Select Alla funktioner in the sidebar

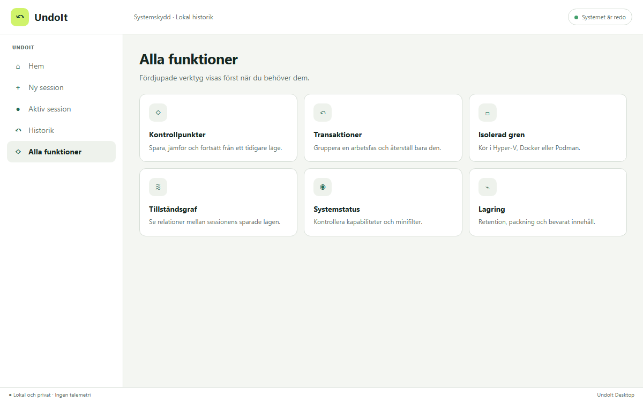(x=61, y=152)
